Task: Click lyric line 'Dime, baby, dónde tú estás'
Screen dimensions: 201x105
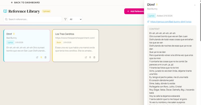Action: point(162,84)
